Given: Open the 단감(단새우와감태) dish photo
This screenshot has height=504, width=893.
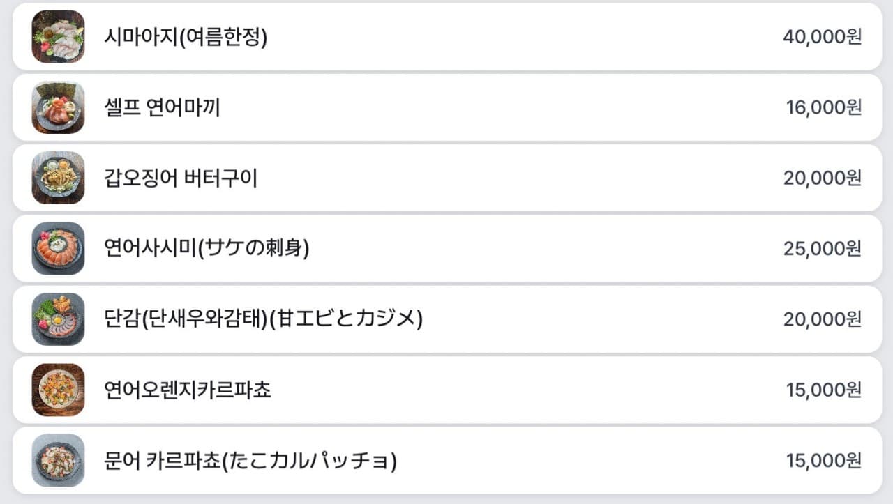Looking at the screenshot, I should 58,319.
